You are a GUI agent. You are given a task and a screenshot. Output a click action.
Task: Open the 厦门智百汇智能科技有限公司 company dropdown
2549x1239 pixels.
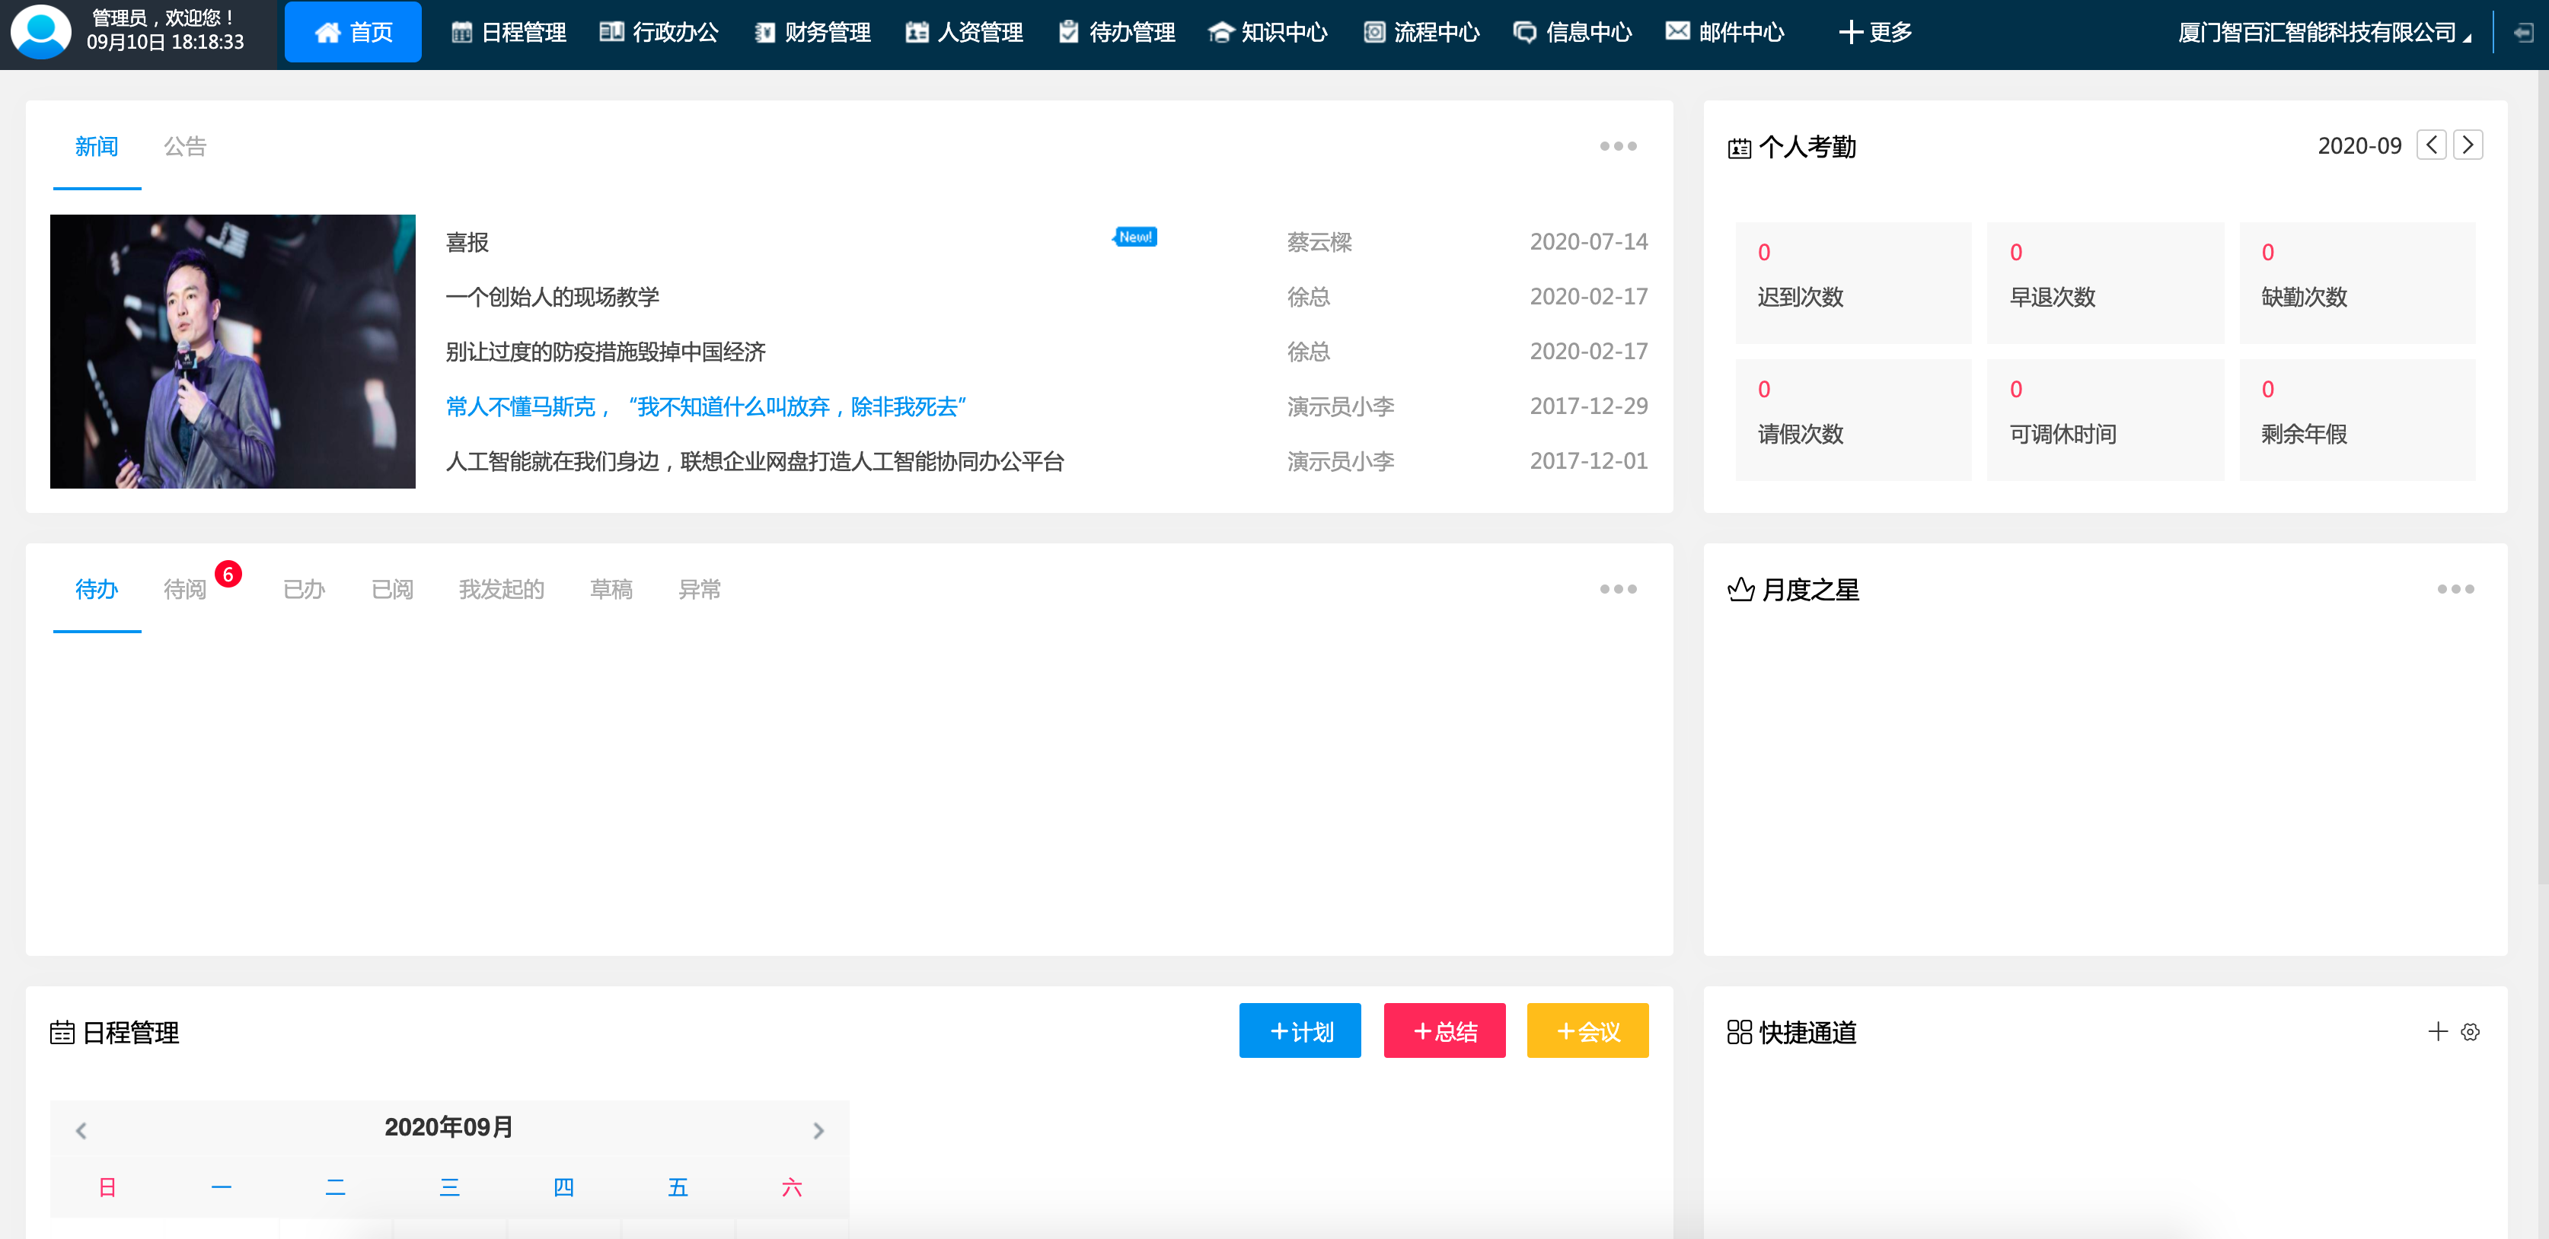click(2324, 33)
